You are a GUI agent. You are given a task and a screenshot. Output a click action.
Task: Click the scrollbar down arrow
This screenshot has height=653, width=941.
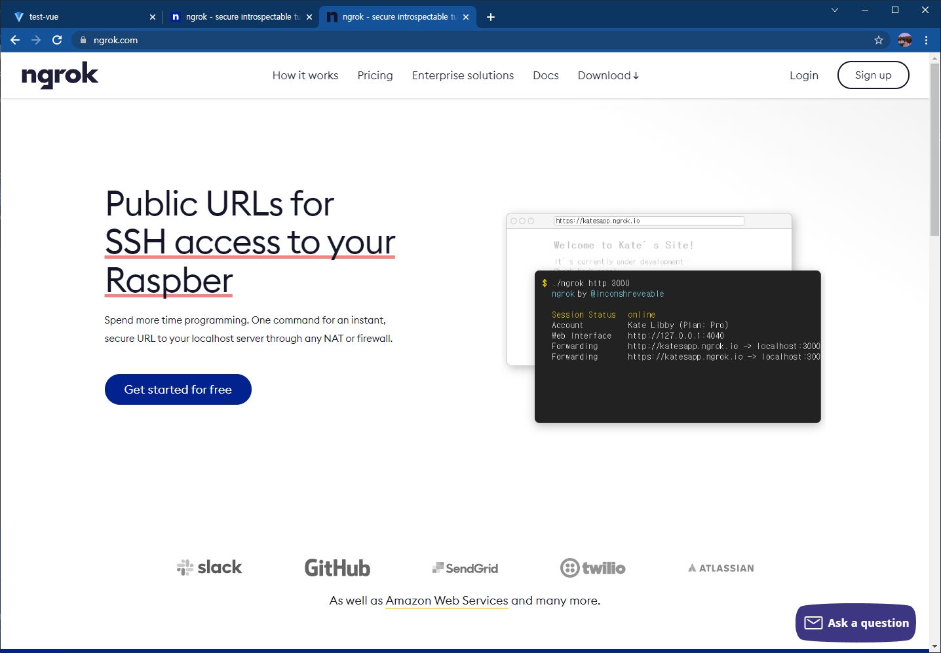tap(935, 646)
